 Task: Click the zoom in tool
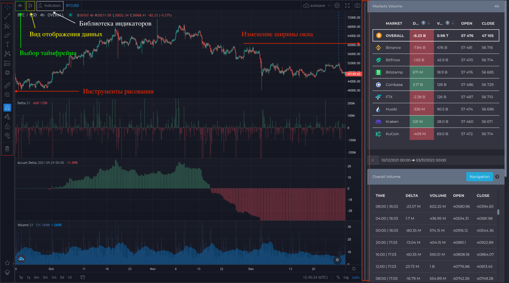point(7,95)
